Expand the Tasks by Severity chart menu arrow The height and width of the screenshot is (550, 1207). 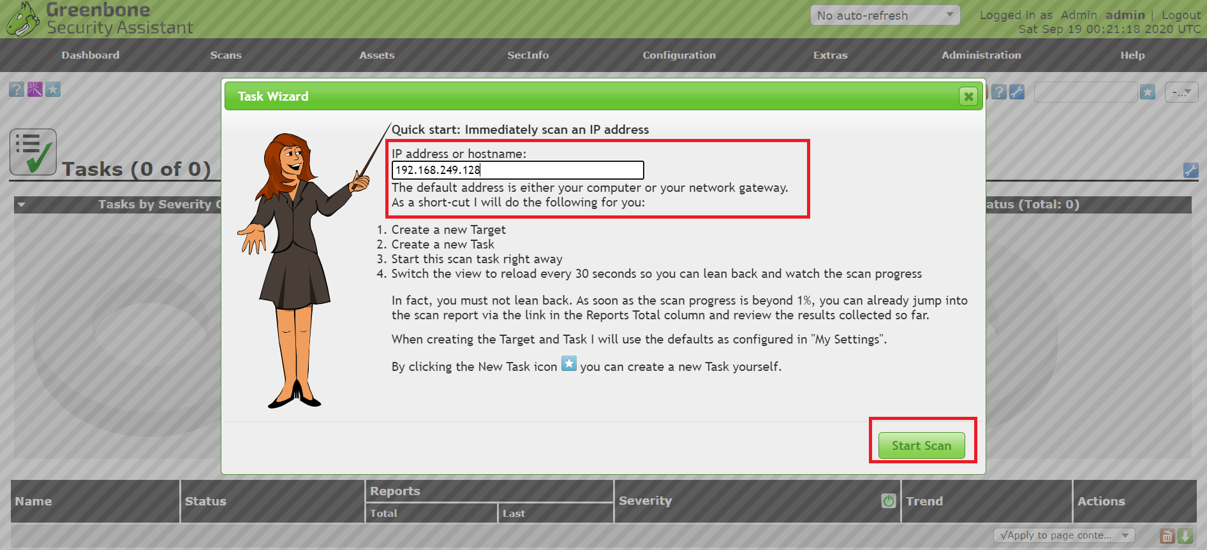click(x=22, y=205)
